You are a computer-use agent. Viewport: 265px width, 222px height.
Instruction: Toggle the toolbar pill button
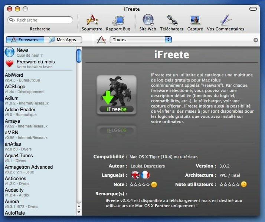[x=253, y=9]
